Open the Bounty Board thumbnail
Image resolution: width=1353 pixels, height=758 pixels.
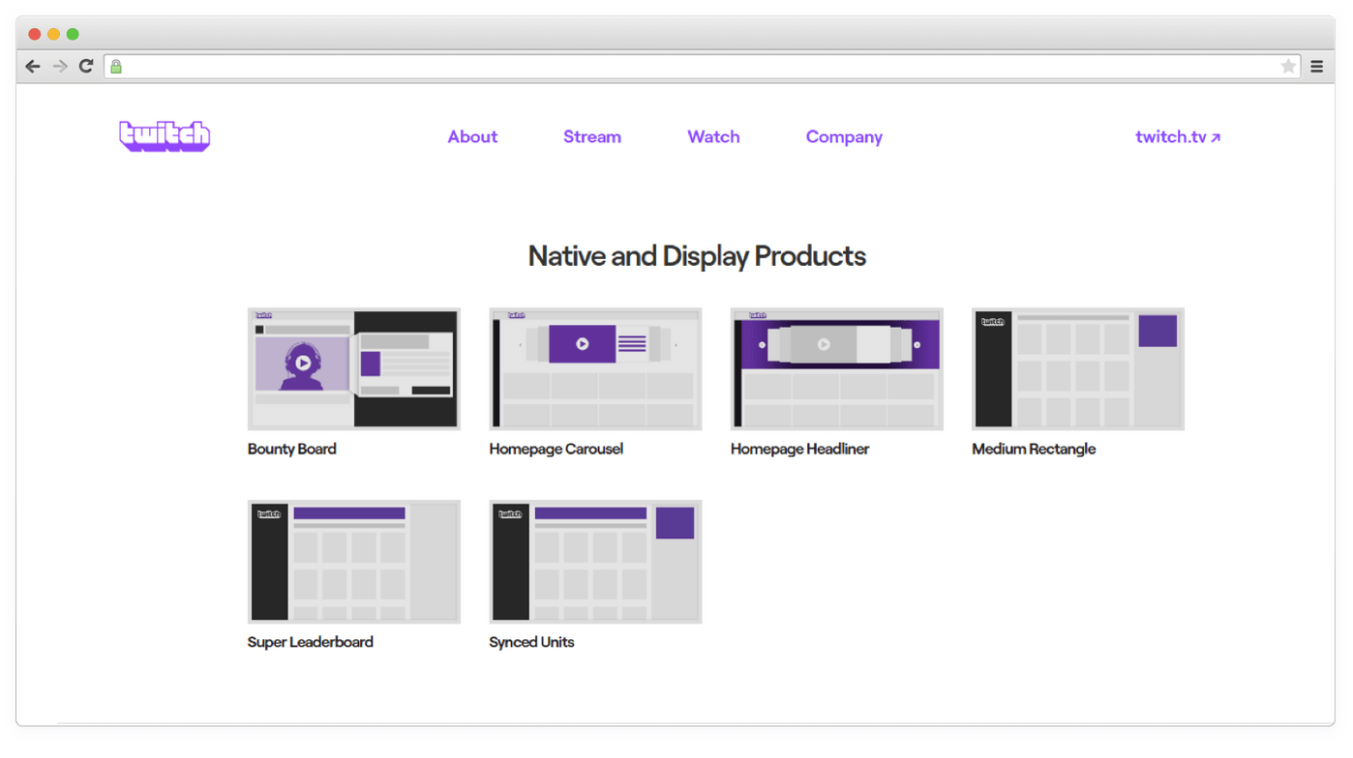pos(354,369)
